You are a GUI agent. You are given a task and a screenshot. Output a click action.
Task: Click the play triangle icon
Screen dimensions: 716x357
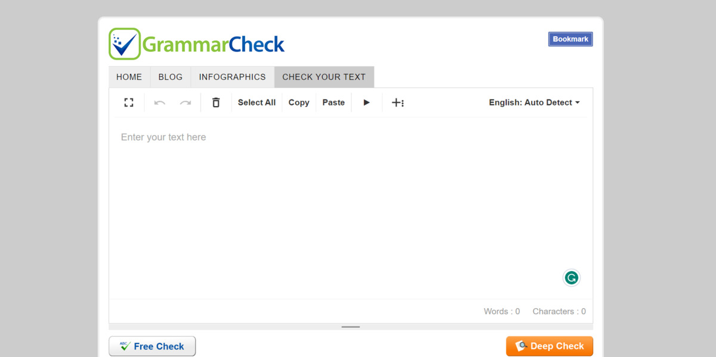(x=366, y=103)
